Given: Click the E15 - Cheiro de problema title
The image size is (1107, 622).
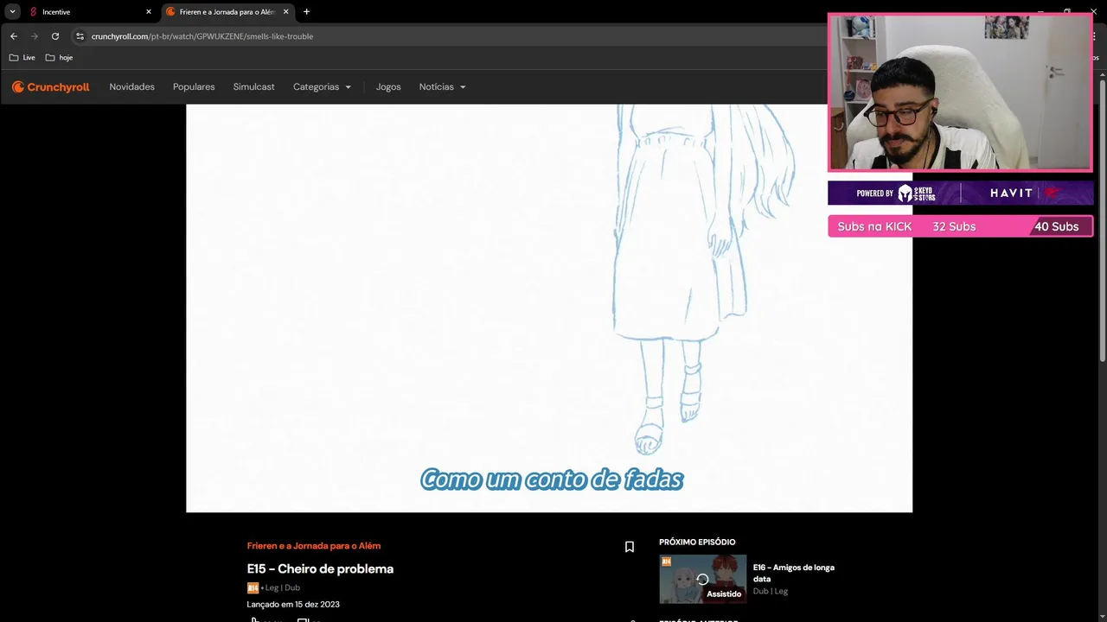Looking at the screenshot, I should point(320,568).
